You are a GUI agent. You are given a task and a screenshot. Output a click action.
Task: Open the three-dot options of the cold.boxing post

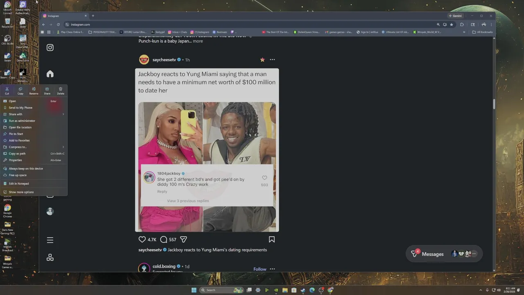272,269
